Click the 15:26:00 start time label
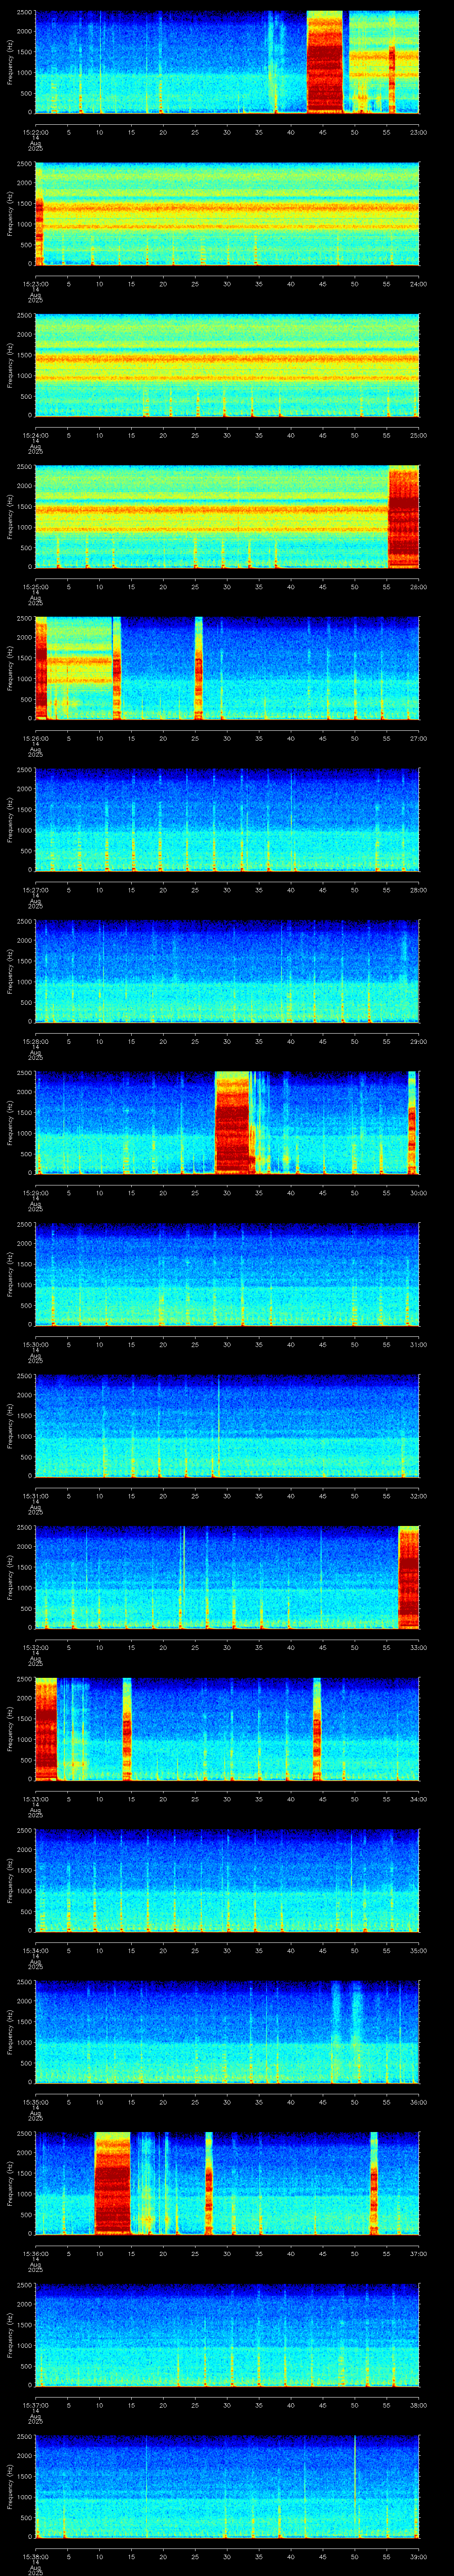 35,738
